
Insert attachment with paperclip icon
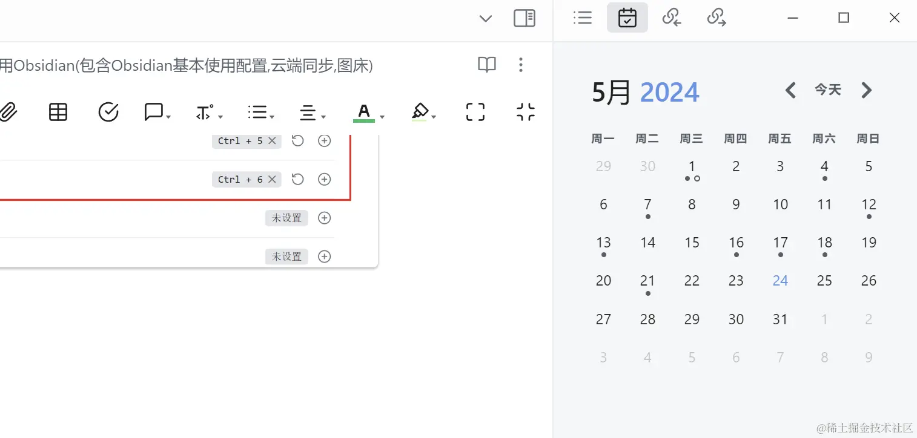pos(7,112)
